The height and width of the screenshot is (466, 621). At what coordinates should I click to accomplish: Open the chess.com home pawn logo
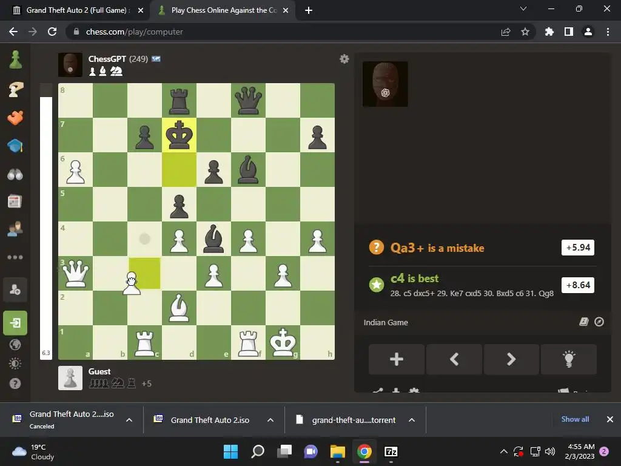pyautogui.click(x=15, y=60)
